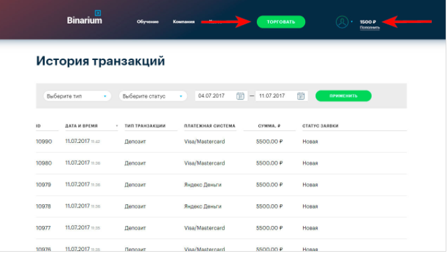447x255 pixels.
Task: Click the Binarium logo
Action: (x=85, y=18)
